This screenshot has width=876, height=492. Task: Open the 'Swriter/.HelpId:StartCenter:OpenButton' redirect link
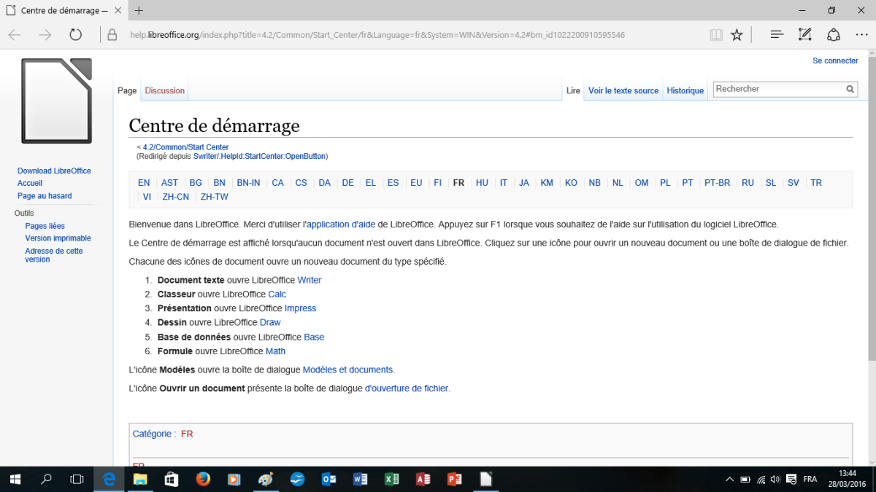click(x=260, y=156)
